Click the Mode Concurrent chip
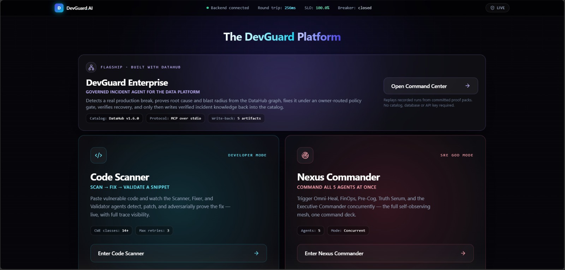This screenshot has height=270, width=565. coord(348,231)
